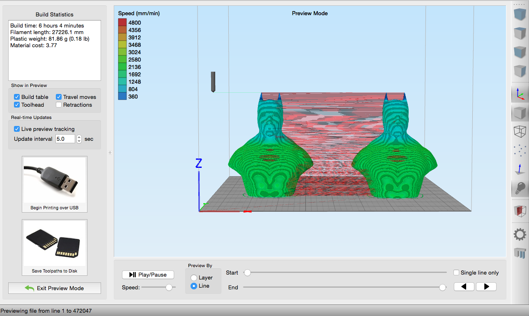Open the gear settings icon
The height and width of the screenshot is (316, 529).
click(520, 235)
